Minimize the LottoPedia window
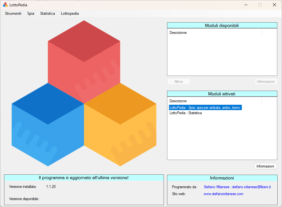Image resolution: width=282 pixels, height=207 pixels. point(246,5)
